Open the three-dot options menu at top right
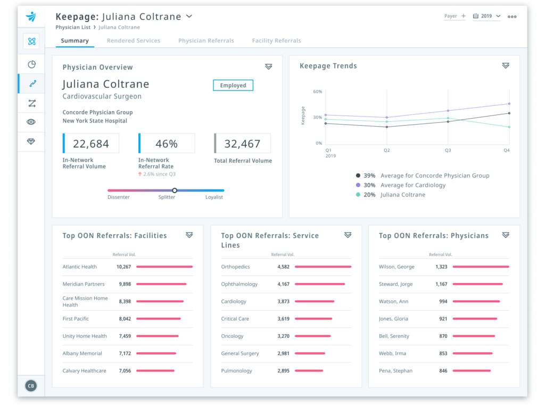Screen dimensions: 545x405 pyautogui.click(x=512, y=16)
